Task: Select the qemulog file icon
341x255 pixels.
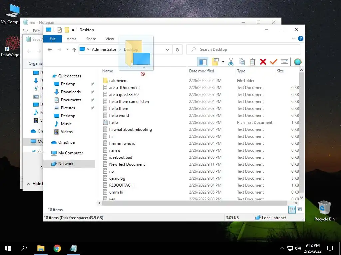Action: [x=105, y=178]
